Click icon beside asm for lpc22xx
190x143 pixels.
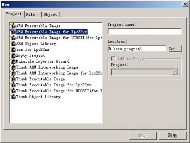point(13,49)
